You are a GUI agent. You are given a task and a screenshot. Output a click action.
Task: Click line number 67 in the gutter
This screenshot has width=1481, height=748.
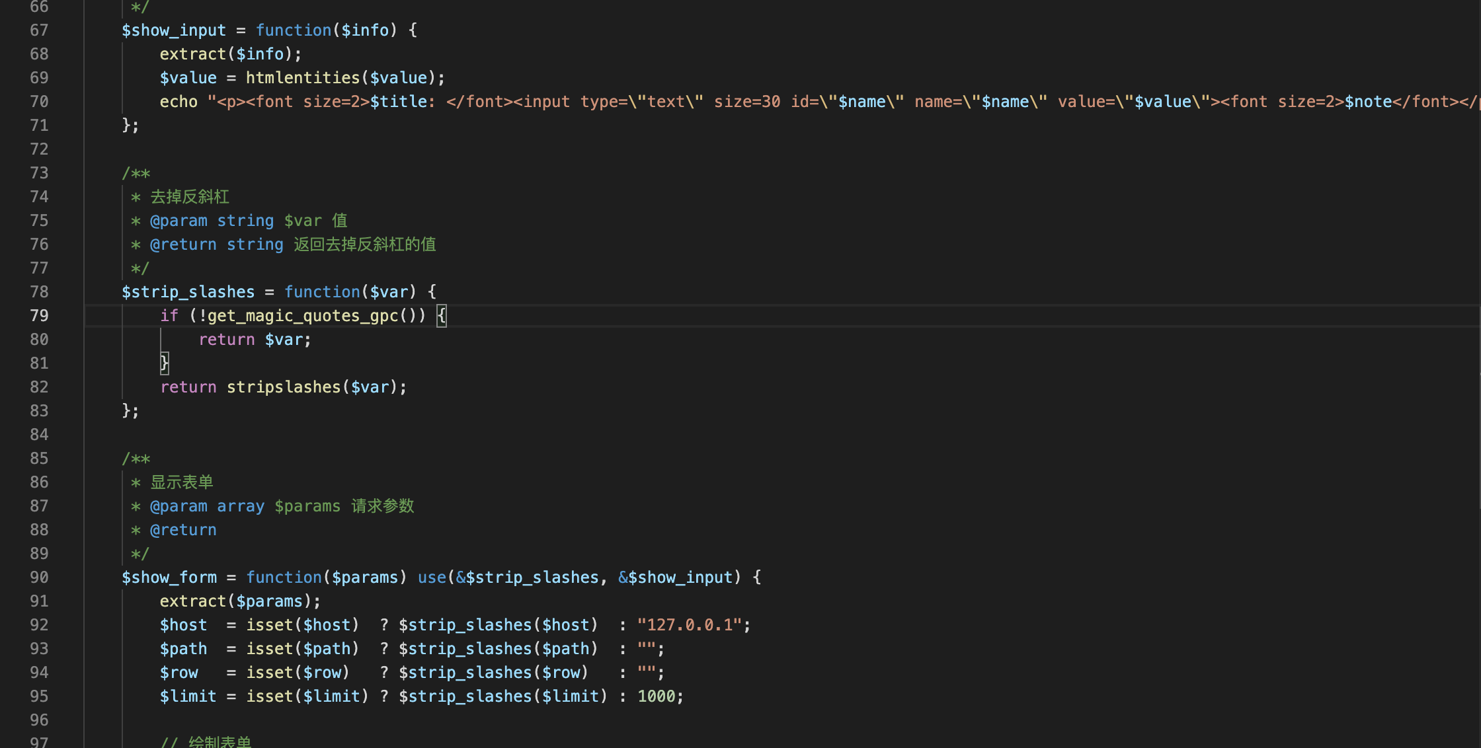click(39, 30)
